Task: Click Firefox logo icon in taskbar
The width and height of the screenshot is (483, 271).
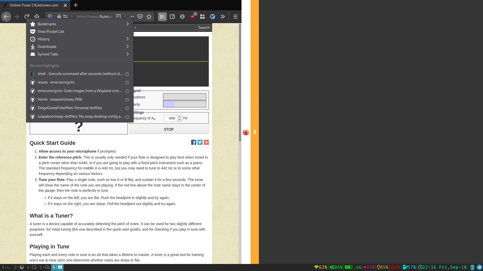Action: [x=246, y=132]
